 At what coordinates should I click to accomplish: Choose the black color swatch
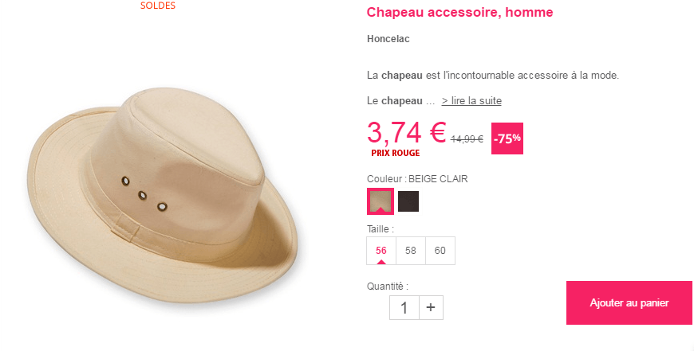pyautogui.click(x=408, y=201)
